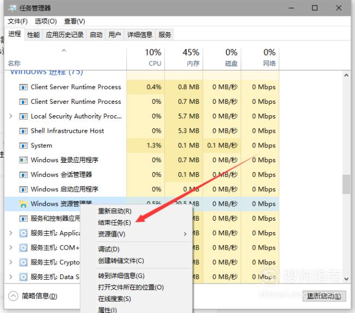Click the 服务主机: Data S gear icon

[23, 277]
